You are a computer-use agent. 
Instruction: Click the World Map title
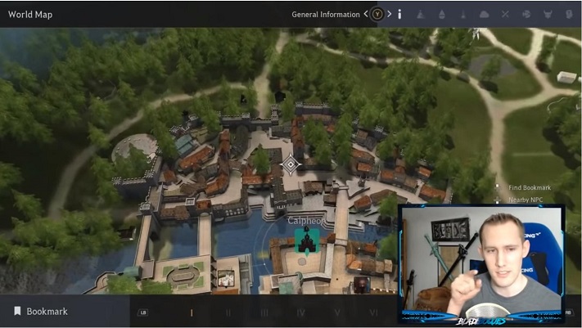30,15
